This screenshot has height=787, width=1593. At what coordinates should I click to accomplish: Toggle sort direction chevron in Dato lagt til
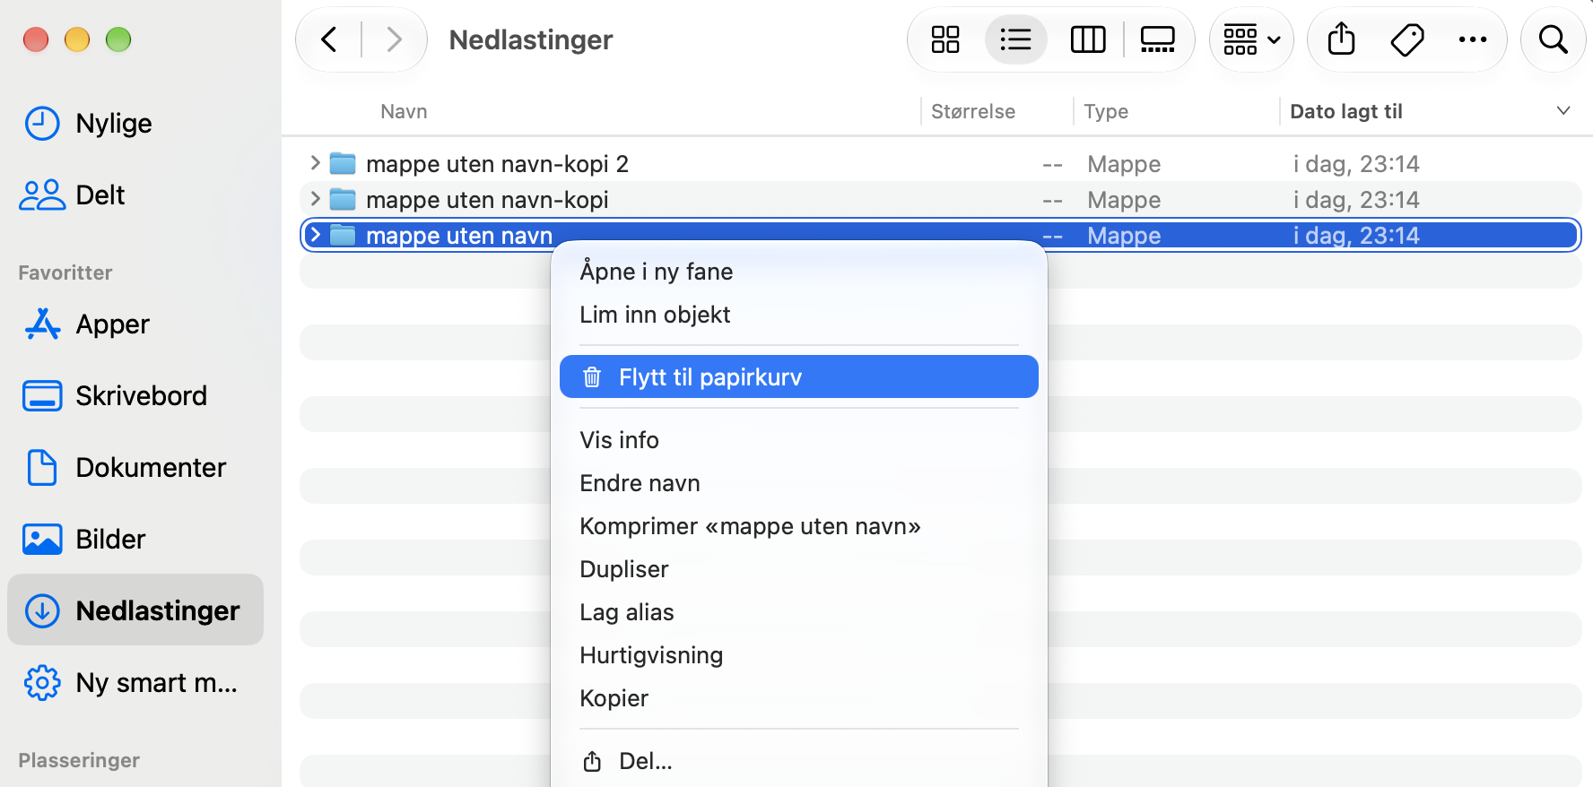coord(1563,110)
